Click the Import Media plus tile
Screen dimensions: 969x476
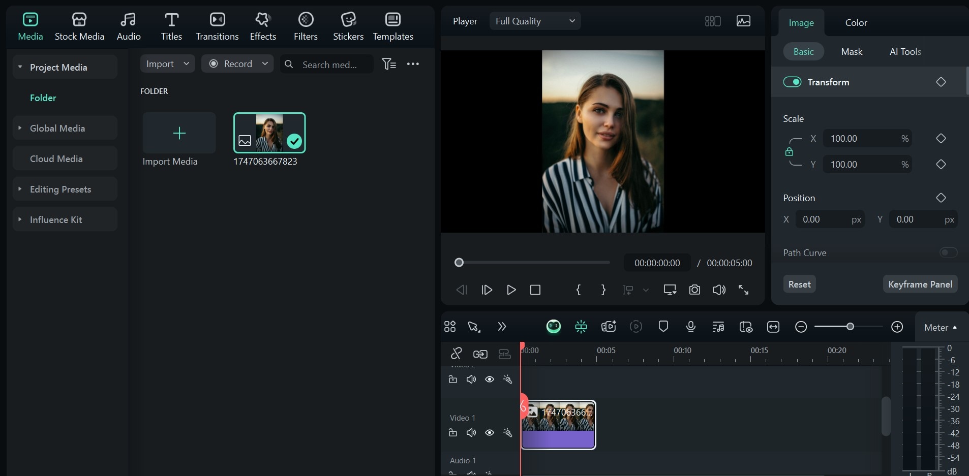point(179,133)
